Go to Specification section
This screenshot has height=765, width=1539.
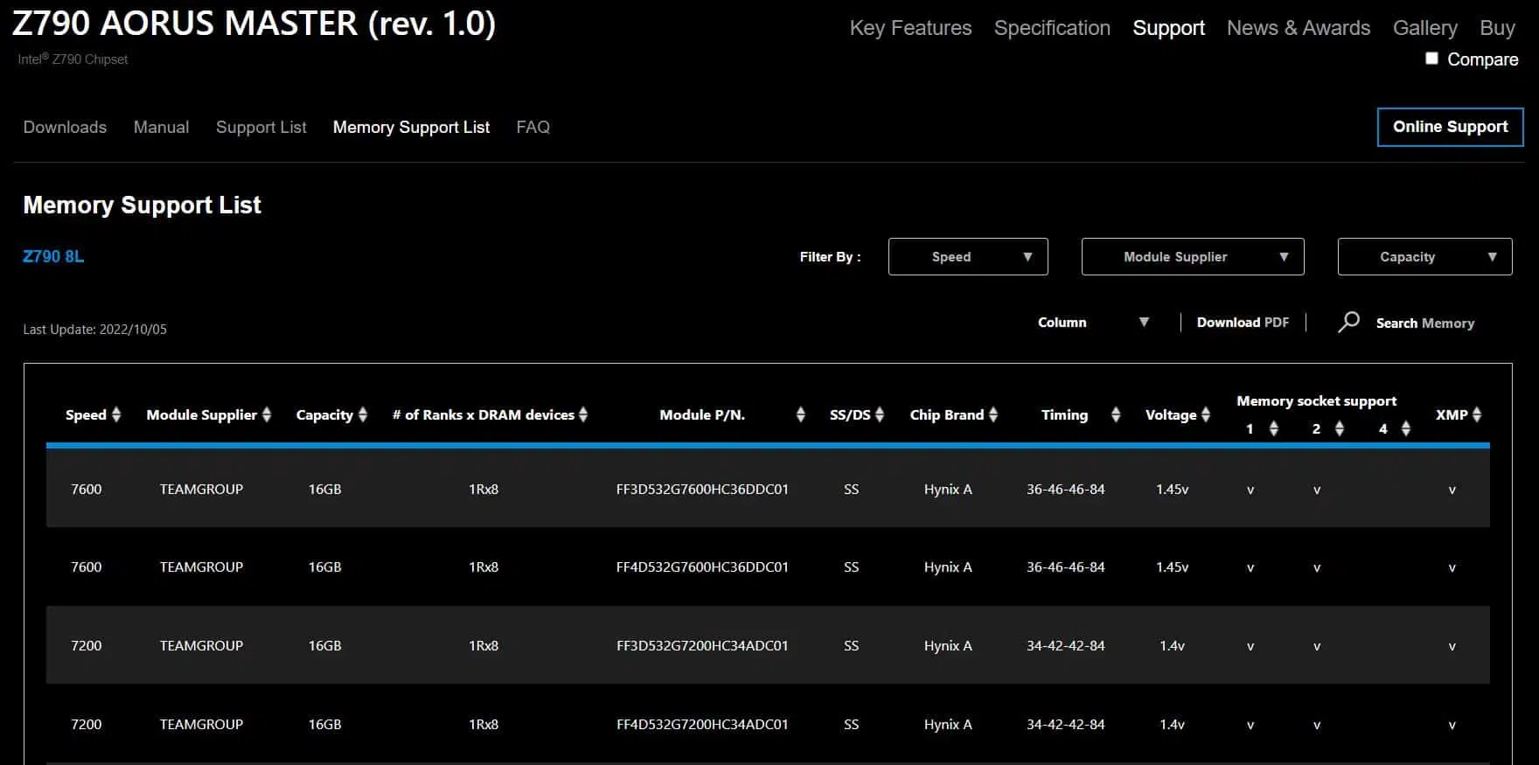1052,28
